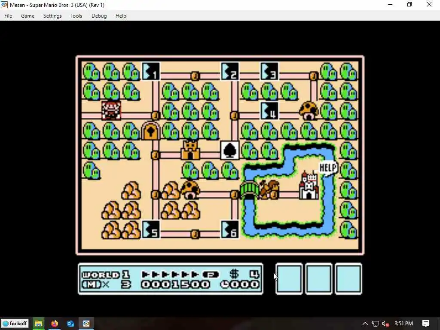
Task: Click the score 0001500 in the status bar
Action: tap(175, 284)
